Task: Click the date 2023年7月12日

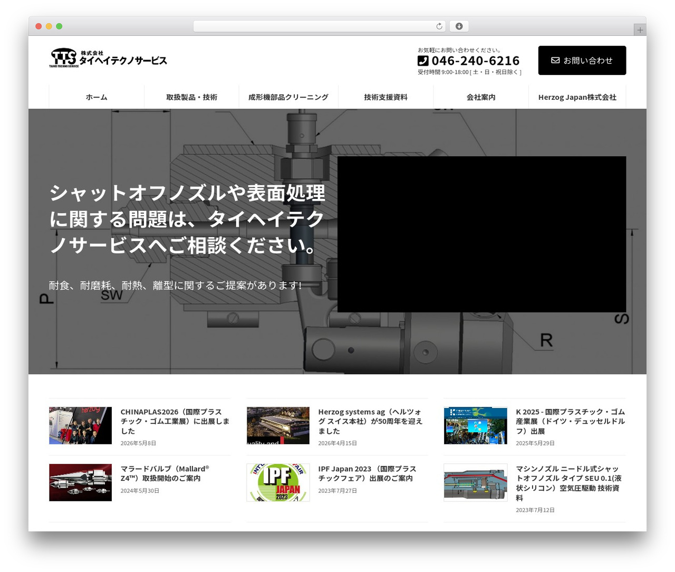Action: click(535, 510)
